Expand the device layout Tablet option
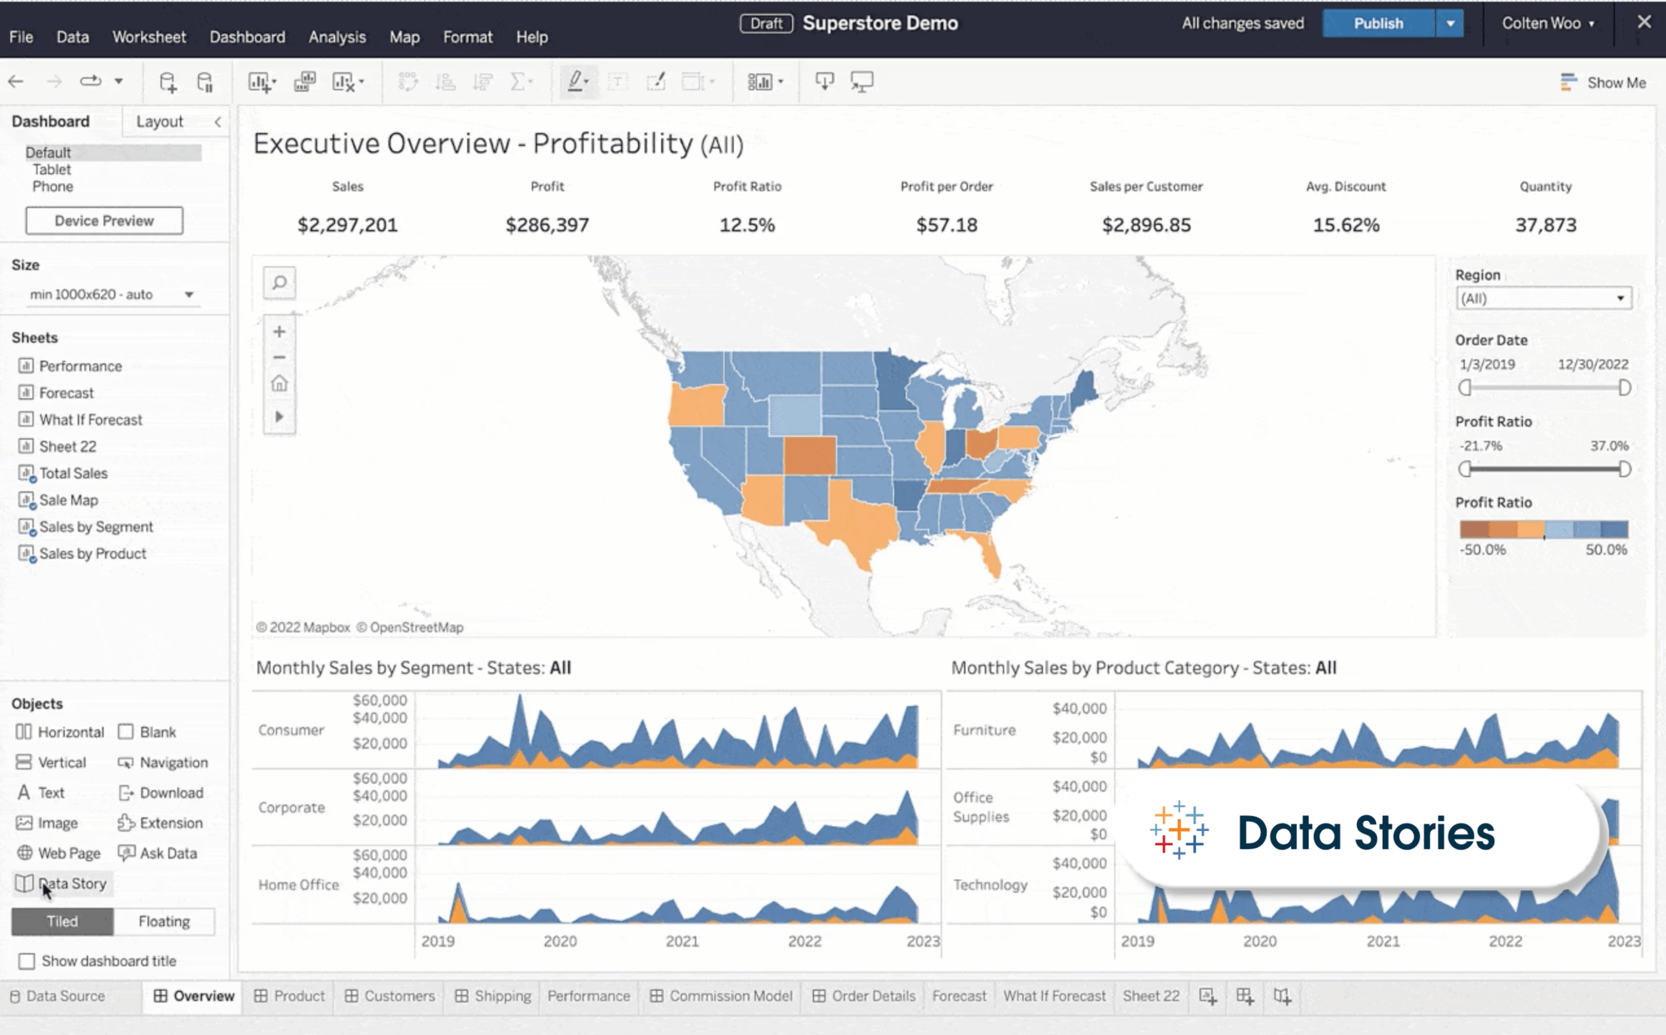Screen dimensions: 1666x1035 [52, 169]
